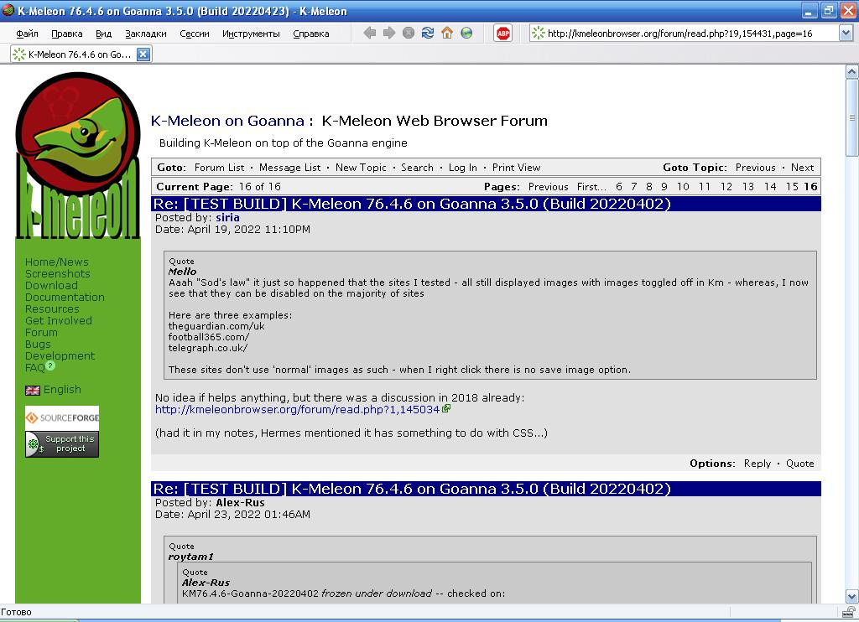Open Resources in sidebar
The width and height of the screenshot is (859, 622).
(x=52, y=309)
